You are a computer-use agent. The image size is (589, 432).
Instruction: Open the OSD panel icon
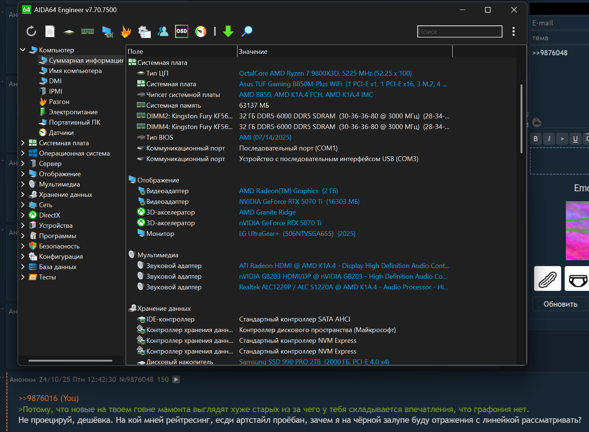pyautogui.click(x=182, y=31)
